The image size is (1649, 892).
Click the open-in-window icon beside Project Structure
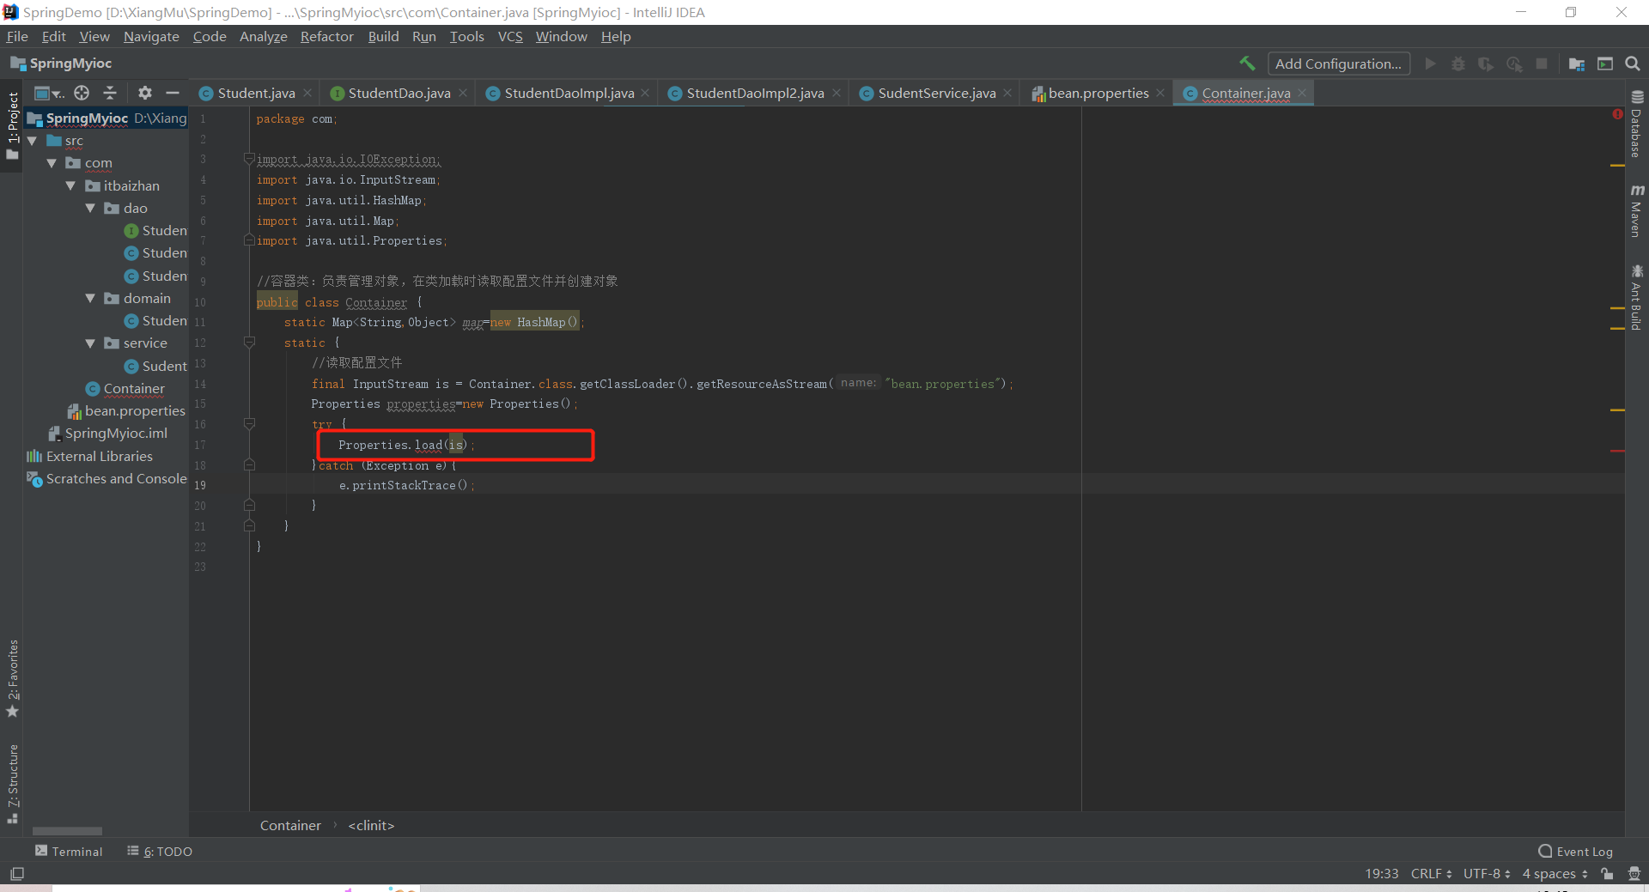point(1604,64)
